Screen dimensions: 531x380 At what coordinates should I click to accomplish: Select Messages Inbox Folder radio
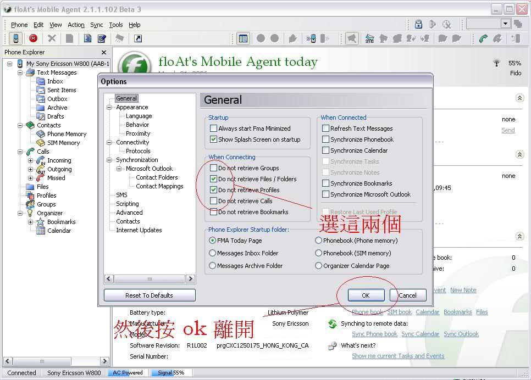212,253
